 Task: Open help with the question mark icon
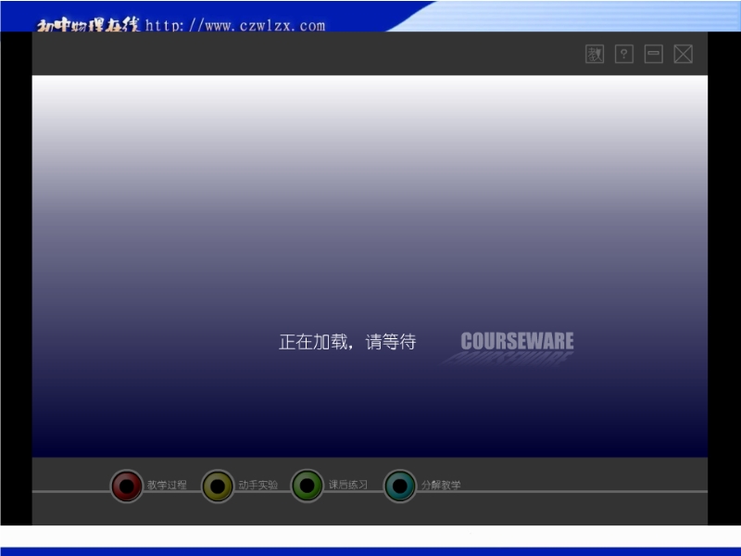624,55
